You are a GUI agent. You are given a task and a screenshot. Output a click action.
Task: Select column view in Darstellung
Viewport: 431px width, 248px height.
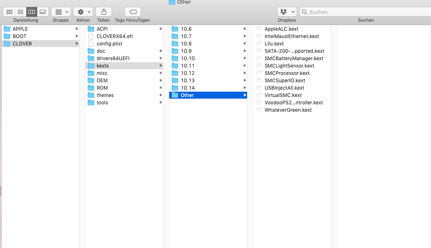click(x=32, y=12)
